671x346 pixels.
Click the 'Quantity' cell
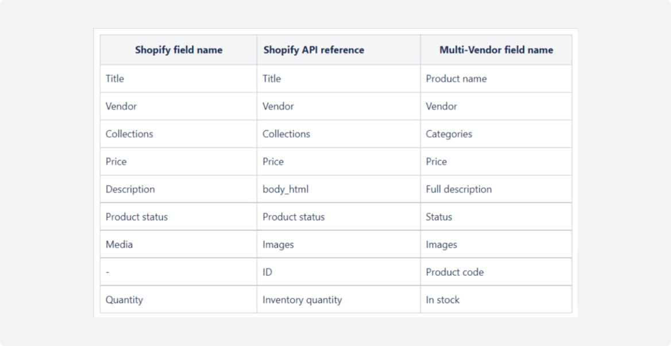(124, 299)
